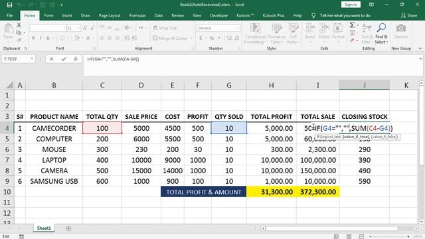Screen dimensions: 425x239
Task: Switch to Normal view in status bar
Action: 337,236
